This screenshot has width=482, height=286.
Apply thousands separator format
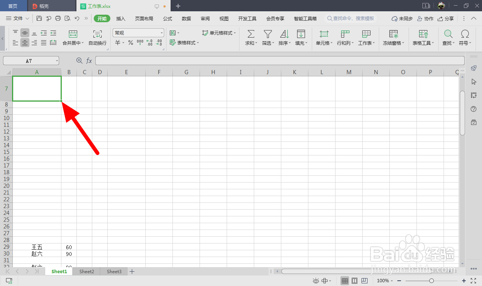pos(140,43)
